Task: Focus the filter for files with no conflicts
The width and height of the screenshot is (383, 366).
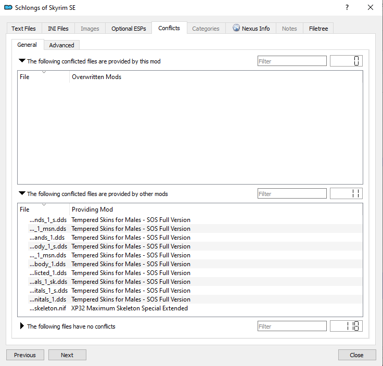Action: click(x=292, y=326)
